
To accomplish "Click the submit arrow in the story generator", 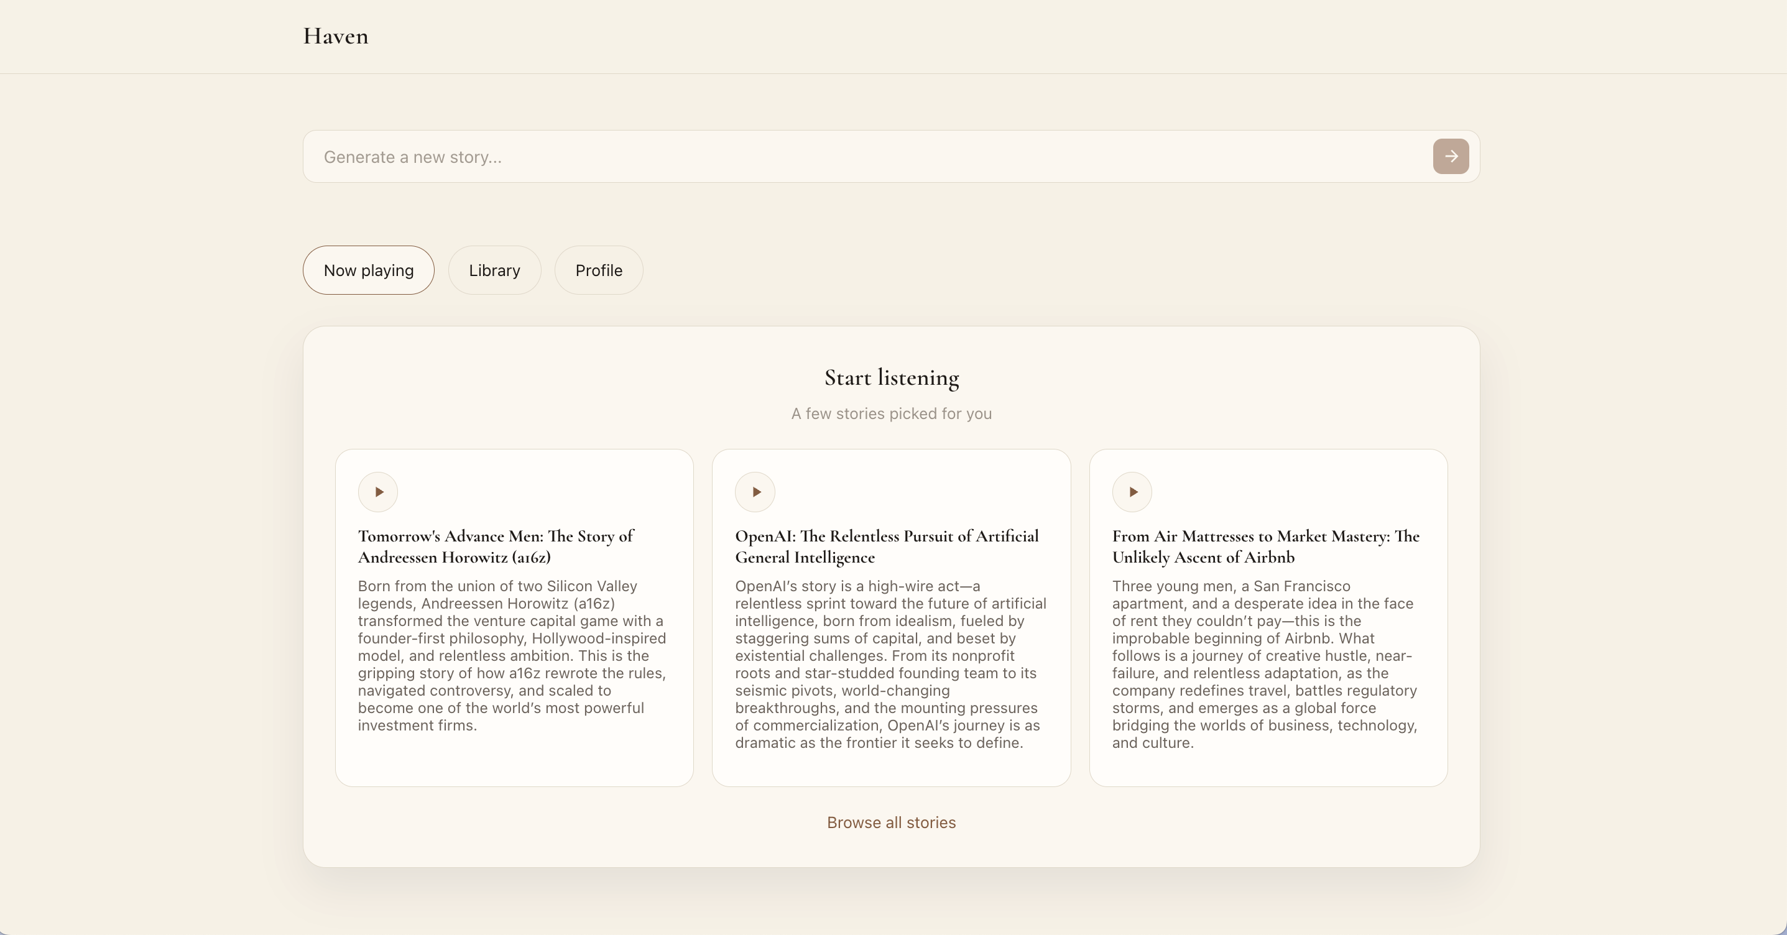I will pyautogui.click(x=1451, y=156).
